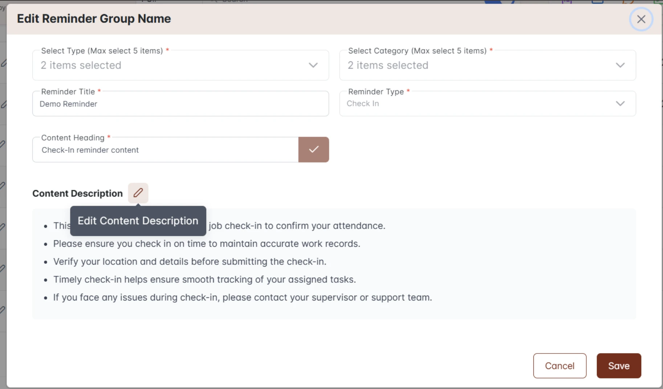
Task: Click the "Timely check-in helps" bullet line
Action: [204, 279]
